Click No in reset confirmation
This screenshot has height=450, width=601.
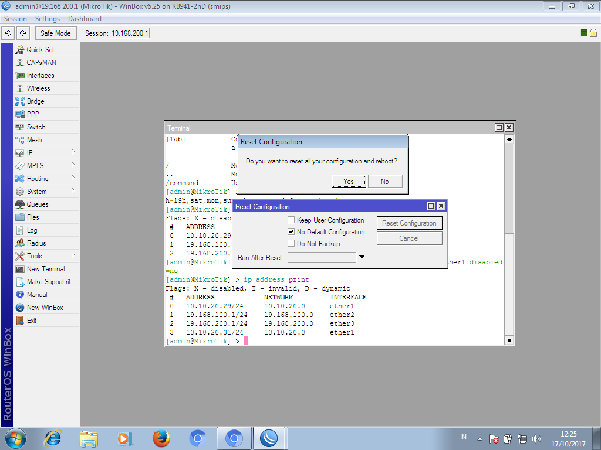[x=385, y=182]
